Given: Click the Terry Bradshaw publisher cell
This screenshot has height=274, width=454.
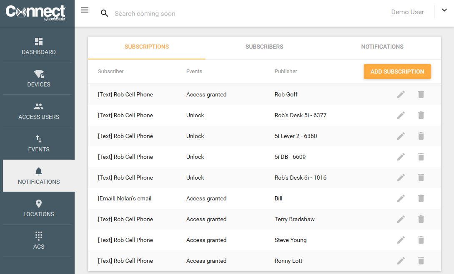Looking at the screenshot, I should [x=294, y=219].
